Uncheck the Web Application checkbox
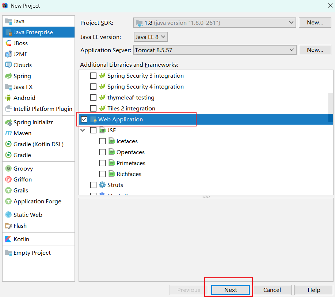Viewport: 335px width, 297px height. pos(84,119)
